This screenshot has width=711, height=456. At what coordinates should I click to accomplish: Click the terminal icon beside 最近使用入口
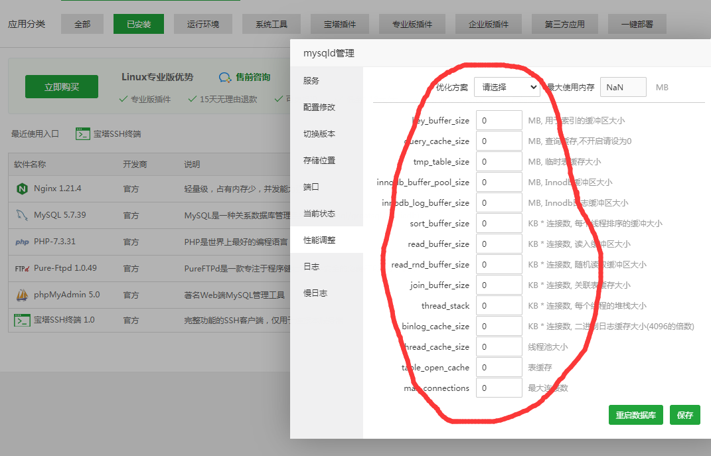pyautogui.click(x=82, y=133)
